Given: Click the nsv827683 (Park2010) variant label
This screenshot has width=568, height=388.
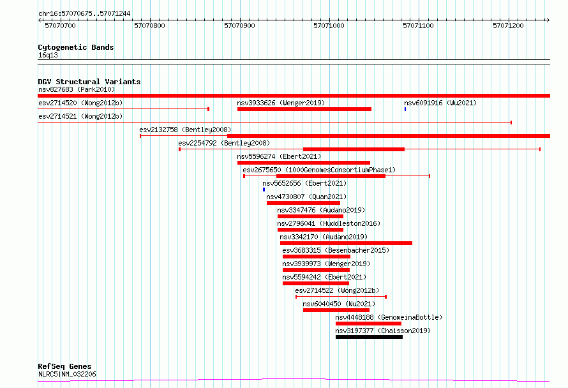Looking at the screenshot, I should click(77, 89).
